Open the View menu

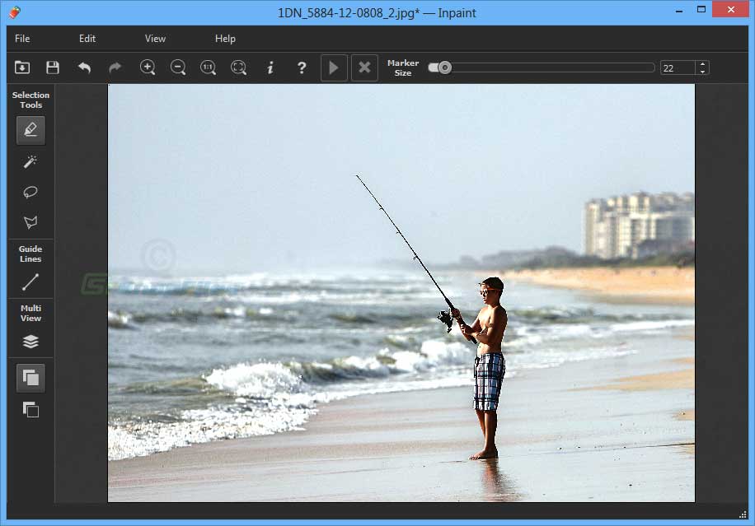click(155, 38)
